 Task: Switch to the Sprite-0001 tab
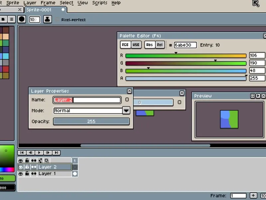46,10
